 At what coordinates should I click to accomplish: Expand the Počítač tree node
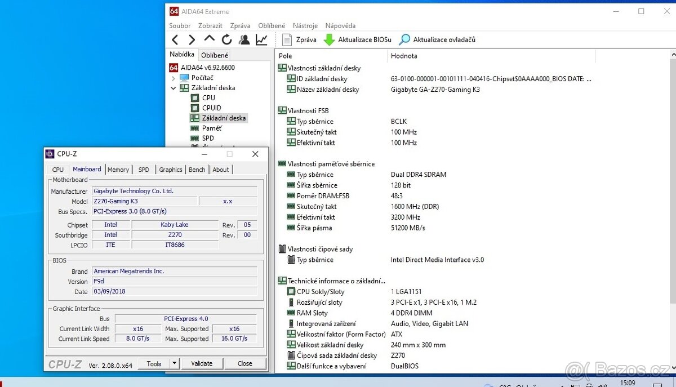[x=174, y=78]
